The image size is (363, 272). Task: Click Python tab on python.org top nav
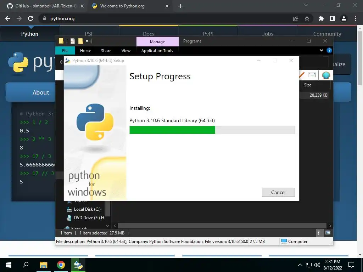(30, 34)
